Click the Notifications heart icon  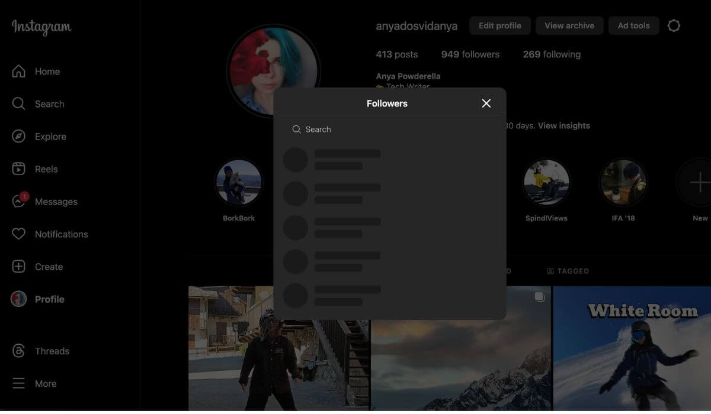(19, 234)
